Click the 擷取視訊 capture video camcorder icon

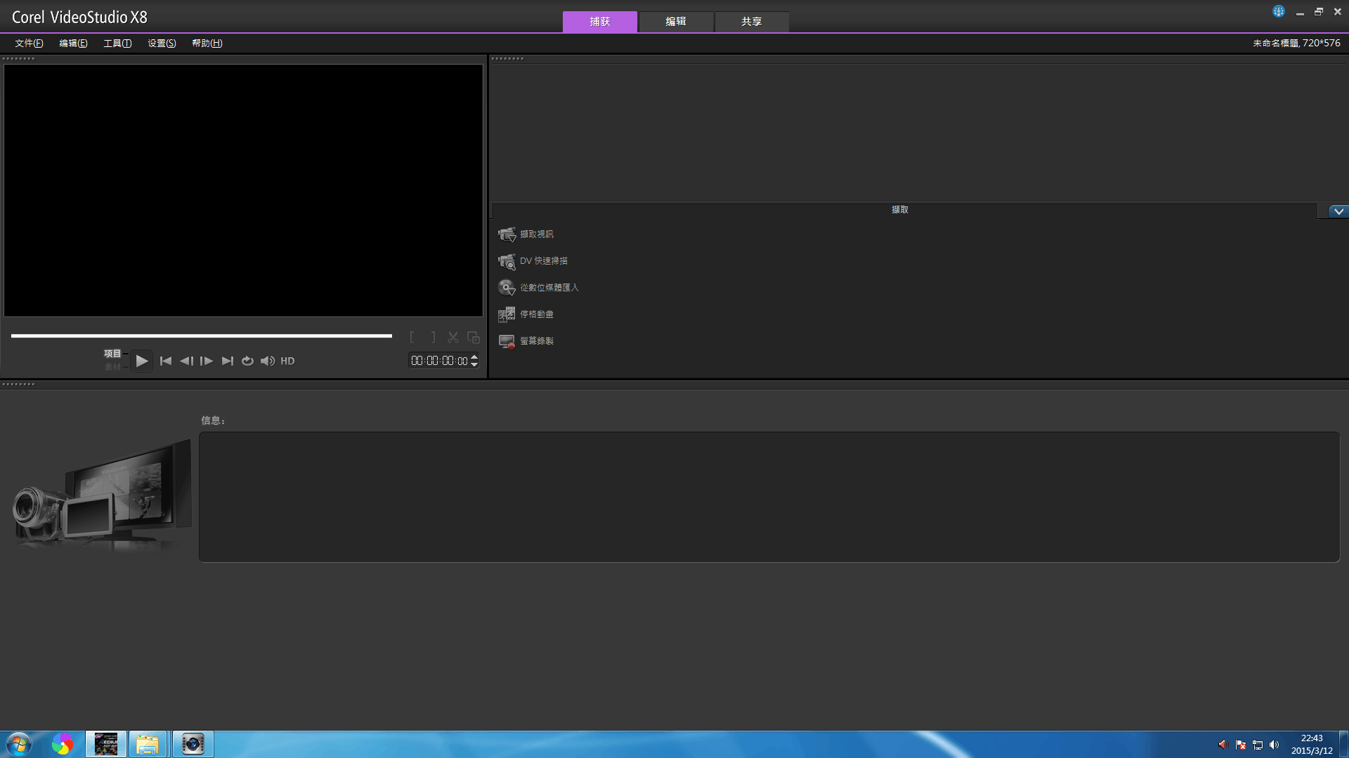[x=507, y=234]
